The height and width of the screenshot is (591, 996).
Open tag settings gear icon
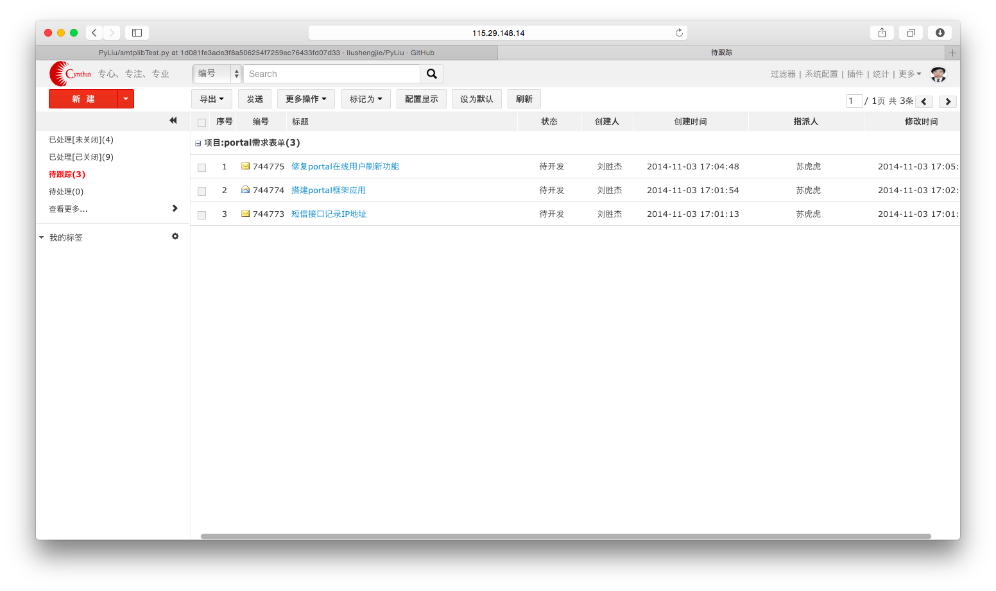point(175,237)
